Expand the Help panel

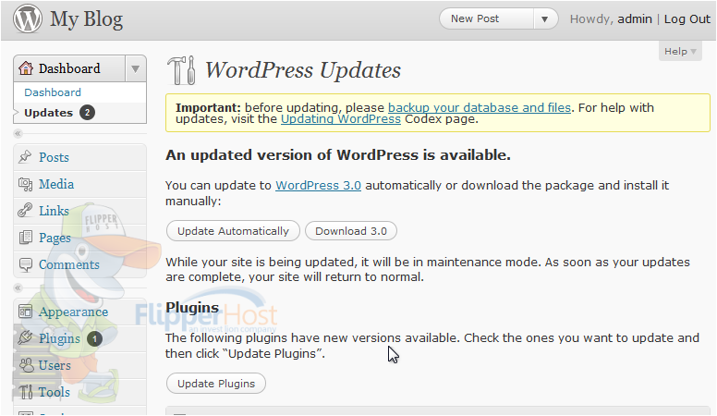pos(680,51)
